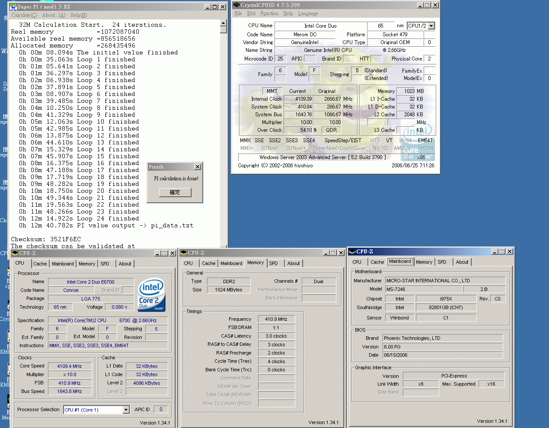The image size is (549, 428).
Task: Open the Function menu in CrystalCPUID
Action: 269,13
